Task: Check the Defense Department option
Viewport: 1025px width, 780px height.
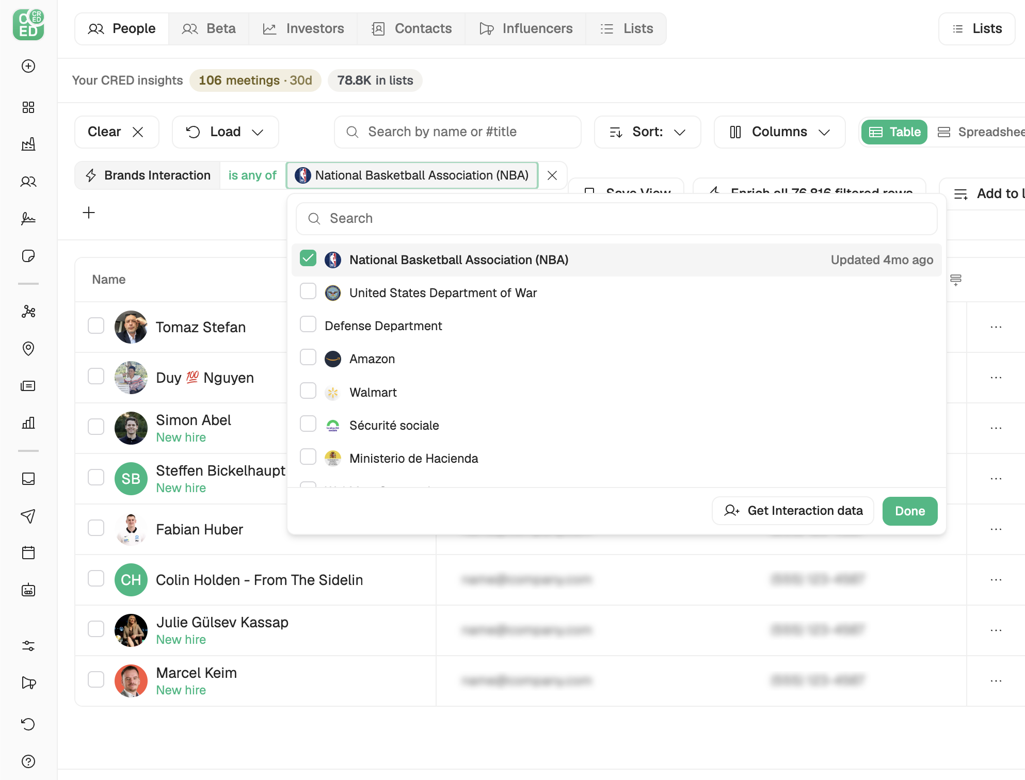Action: [308, 324]
